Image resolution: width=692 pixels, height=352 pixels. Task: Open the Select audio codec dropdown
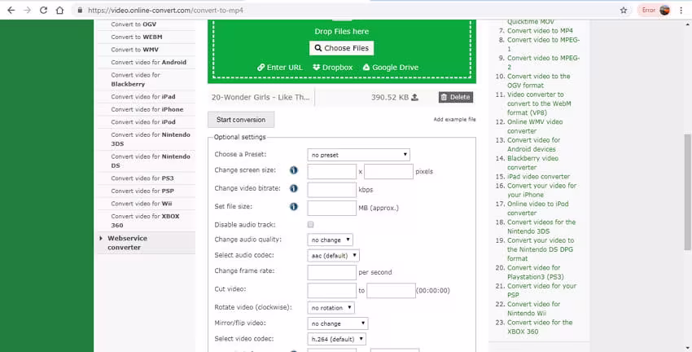(x=333, y=255)
